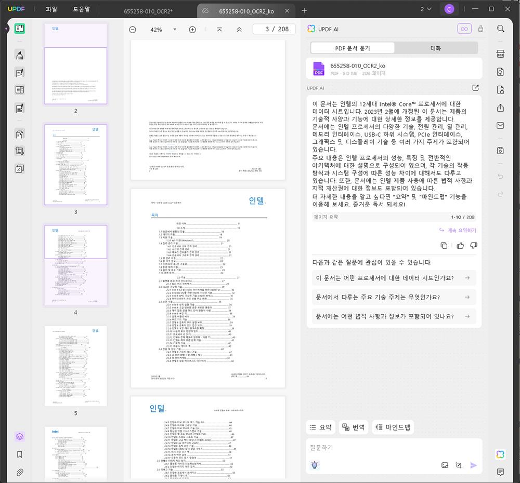This screenshot has height=483, width=520.
Task: Open the Edit PDF tool
Action: tap(20, 73)
